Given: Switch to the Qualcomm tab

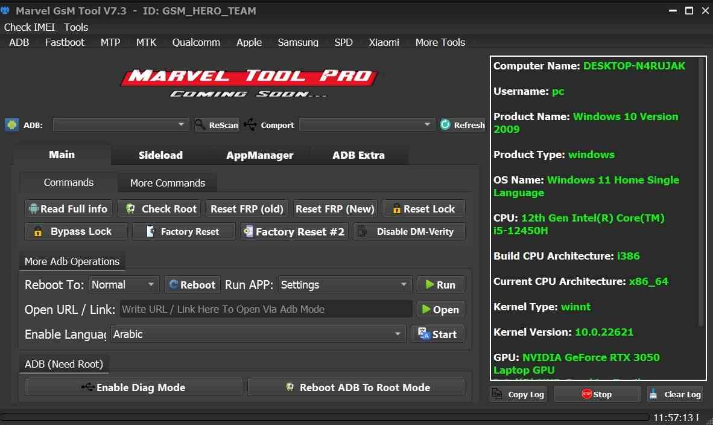Looking at the screenshot, I should [196, 42].
